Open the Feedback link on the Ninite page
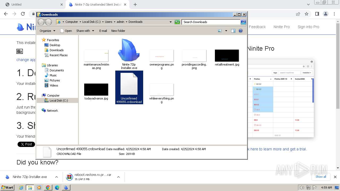This screenshot has width=340, height=191. pyautogui.click(x=257, y=27)
